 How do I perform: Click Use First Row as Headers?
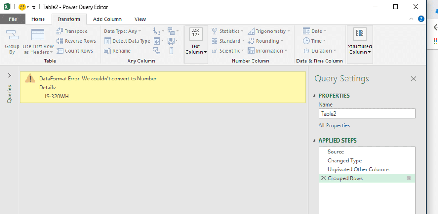click(38, 36)
